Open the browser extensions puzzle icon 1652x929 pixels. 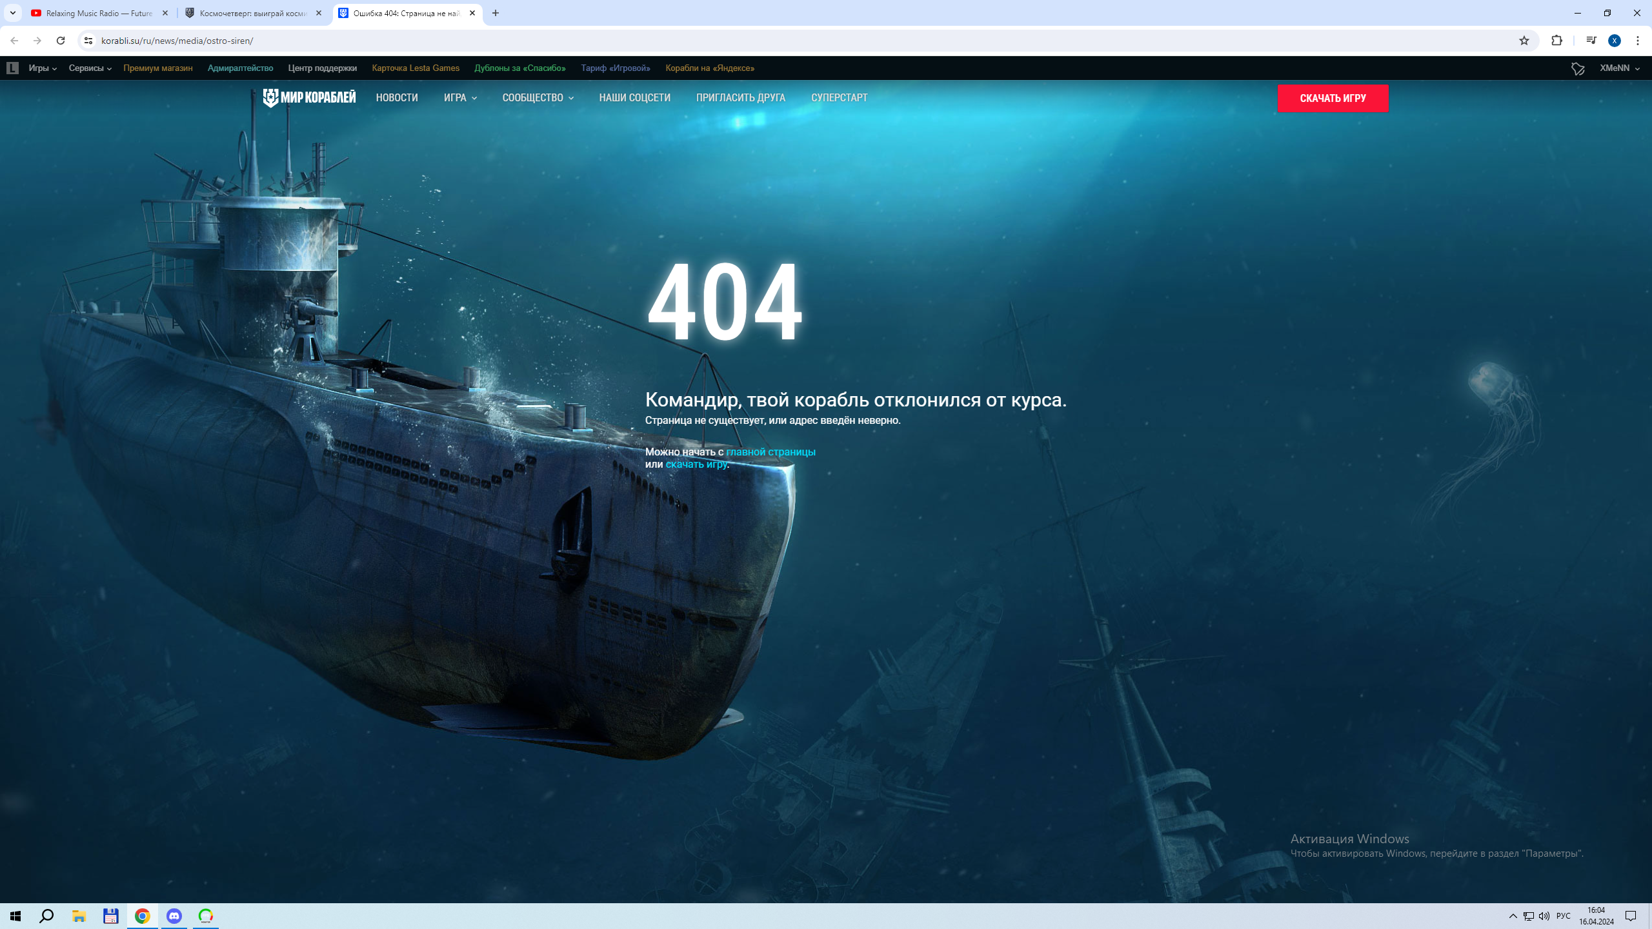[x=1556, y=41]
